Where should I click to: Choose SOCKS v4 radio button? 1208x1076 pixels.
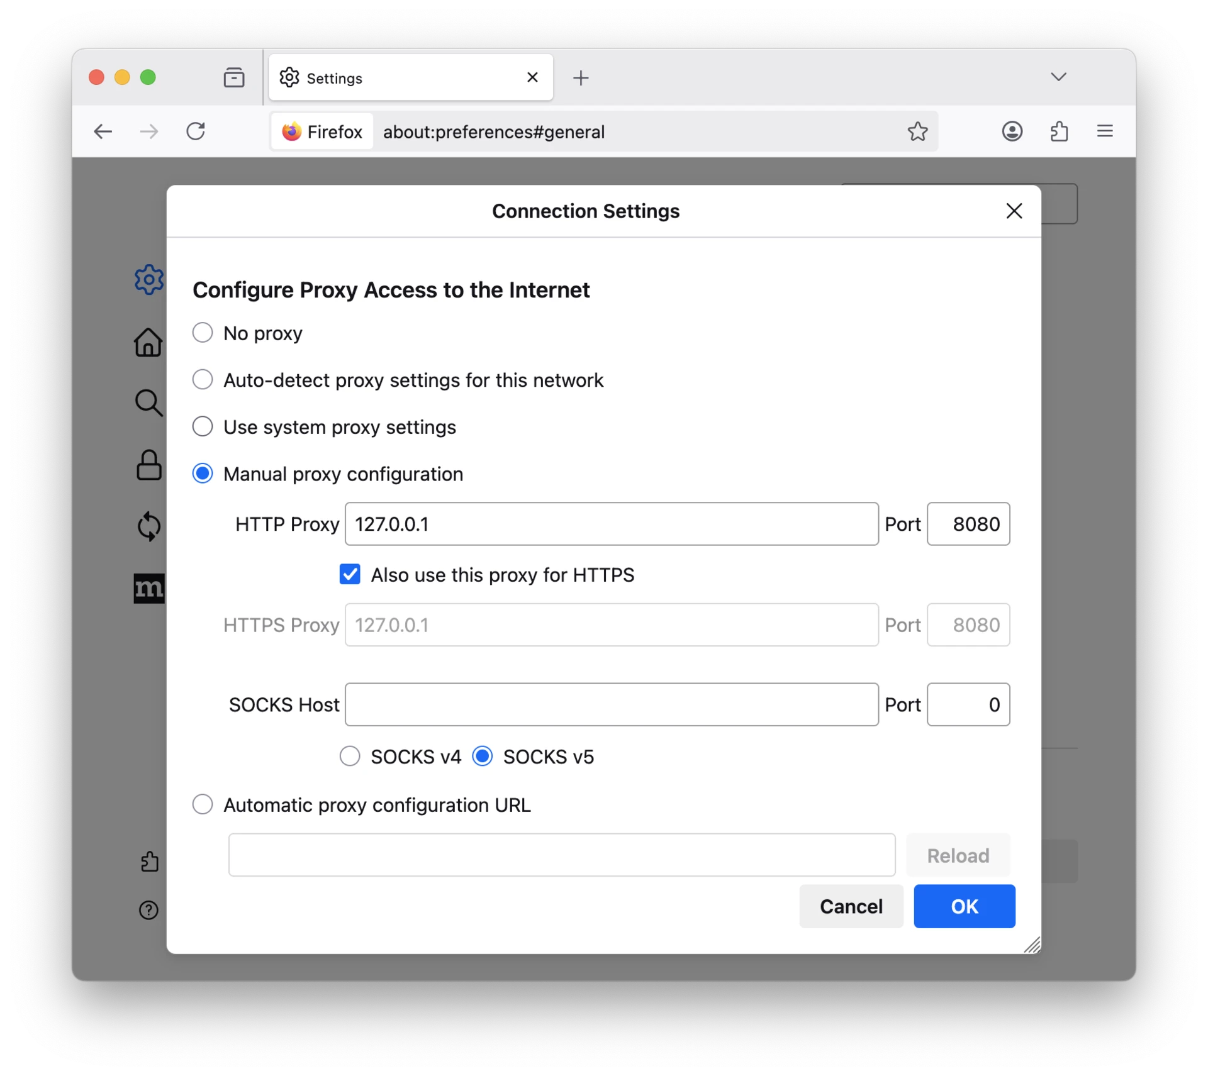coord(350,756)
